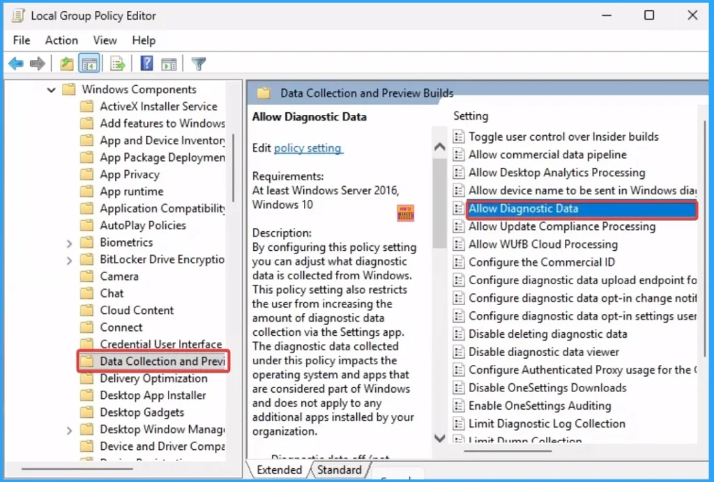Click the Forward arrow toolbar icon
714x482 pixels.
38,64
